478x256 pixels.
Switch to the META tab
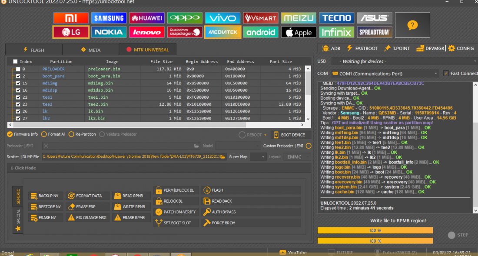click(x=90, y=50)
